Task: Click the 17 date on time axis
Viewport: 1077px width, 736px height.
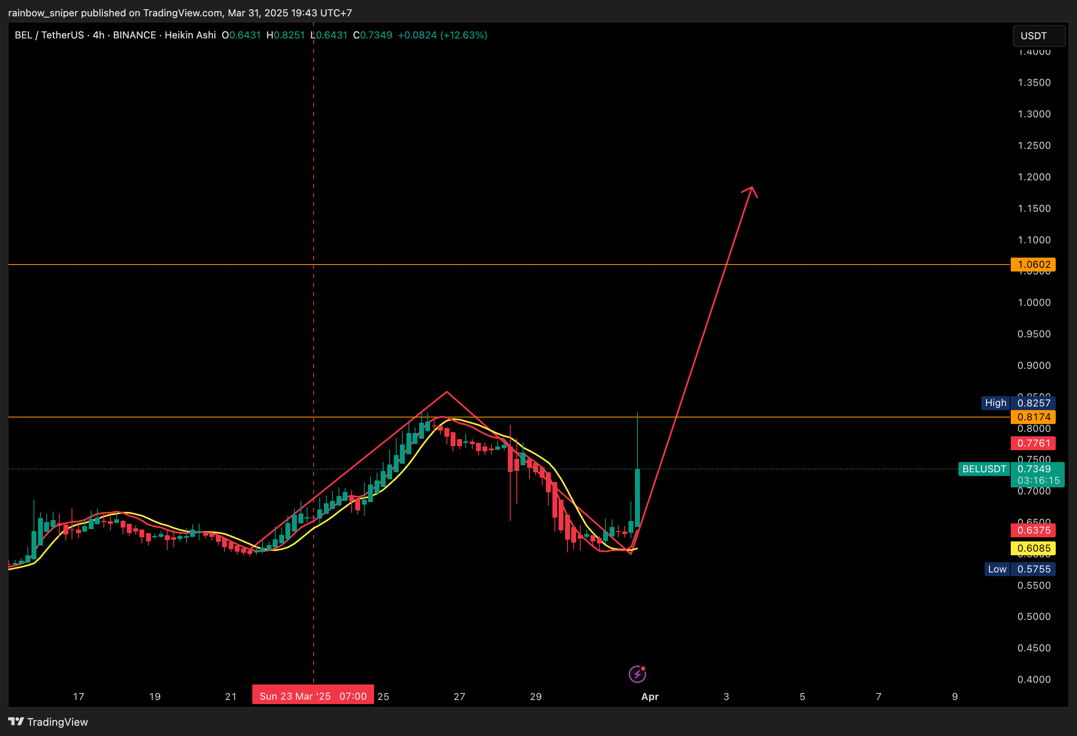Action: point(79,697)
